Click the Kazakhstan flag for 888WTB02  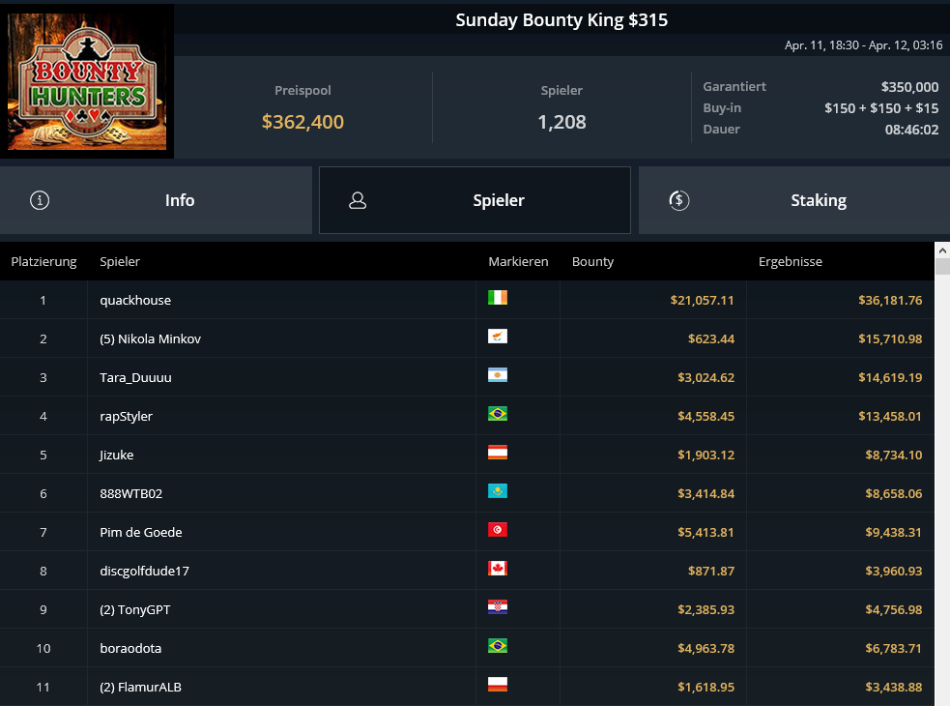[498, 490]
